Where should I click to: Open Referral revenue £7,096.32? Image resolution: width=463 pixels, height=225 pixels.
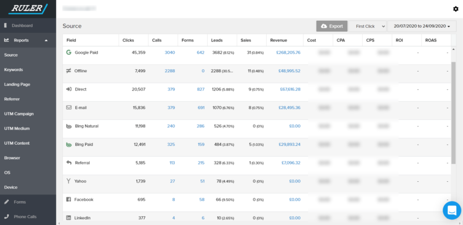coord(291,163)
